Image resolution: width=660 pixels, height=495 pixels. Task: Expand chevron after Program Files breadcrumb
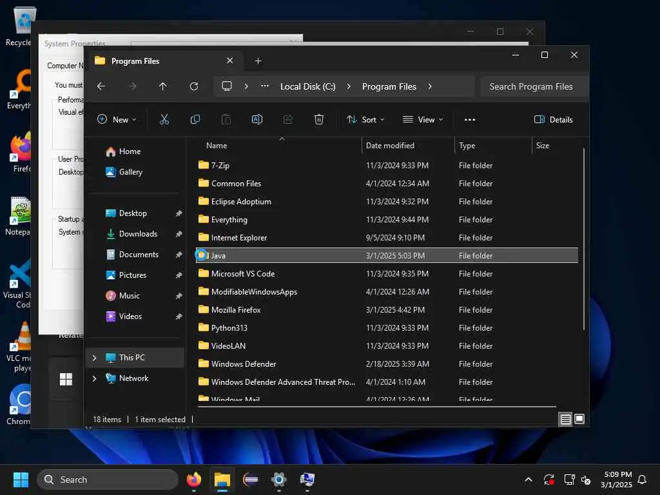[x=430, y=86]
